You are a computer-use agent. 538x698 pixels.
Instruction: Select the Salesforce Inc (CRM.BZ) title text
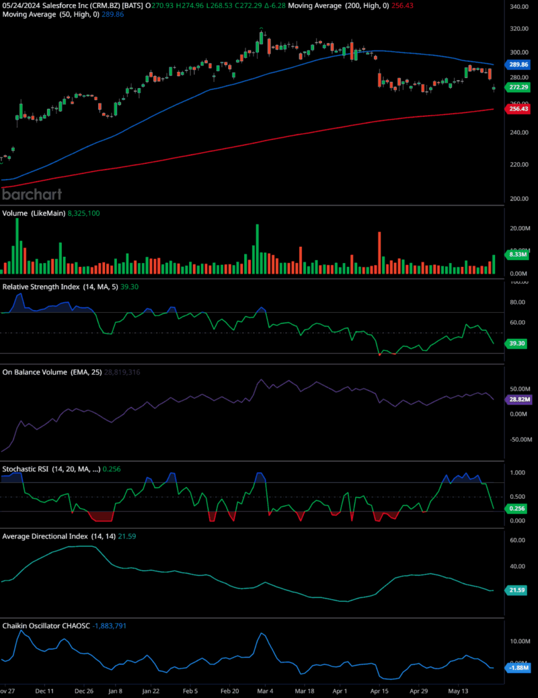tap(81, 6)
